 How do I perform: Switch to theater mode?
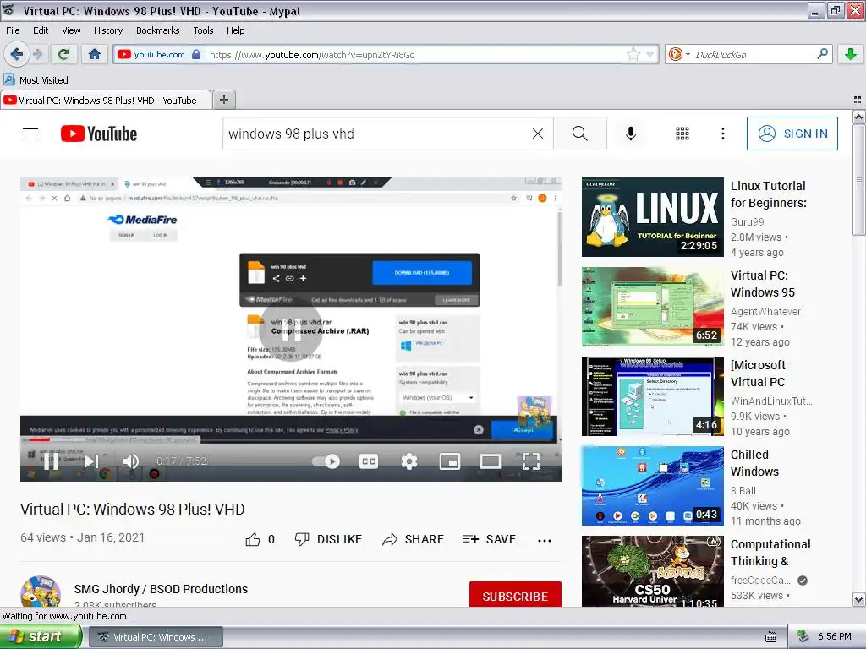pyautogui.click(x=490, y=461)
